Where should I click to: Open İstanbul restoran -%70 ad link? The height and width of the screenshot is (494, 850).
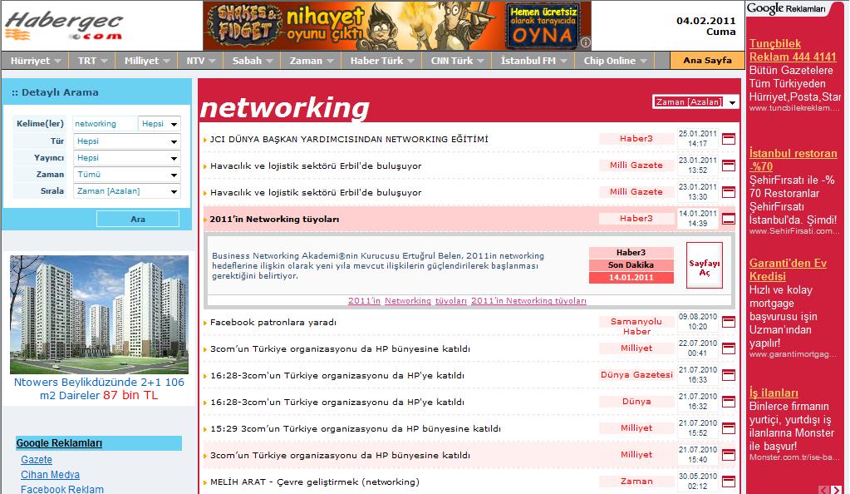pyautogui.click(x=793, y=160)
